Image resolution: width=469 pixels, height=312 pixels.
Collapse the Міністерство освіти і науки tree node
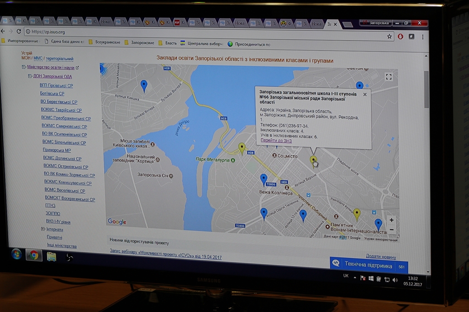point(24,67)
